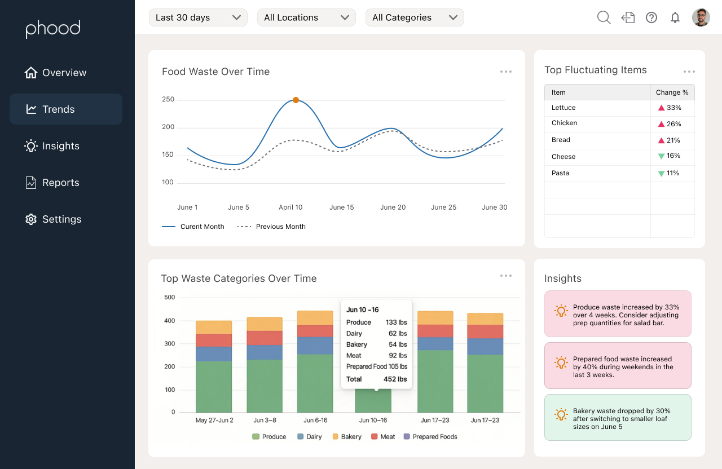722x469 pixels.
Task: Click the Jun 6-16 stacked bar
Action: click(x=315, y=362)
